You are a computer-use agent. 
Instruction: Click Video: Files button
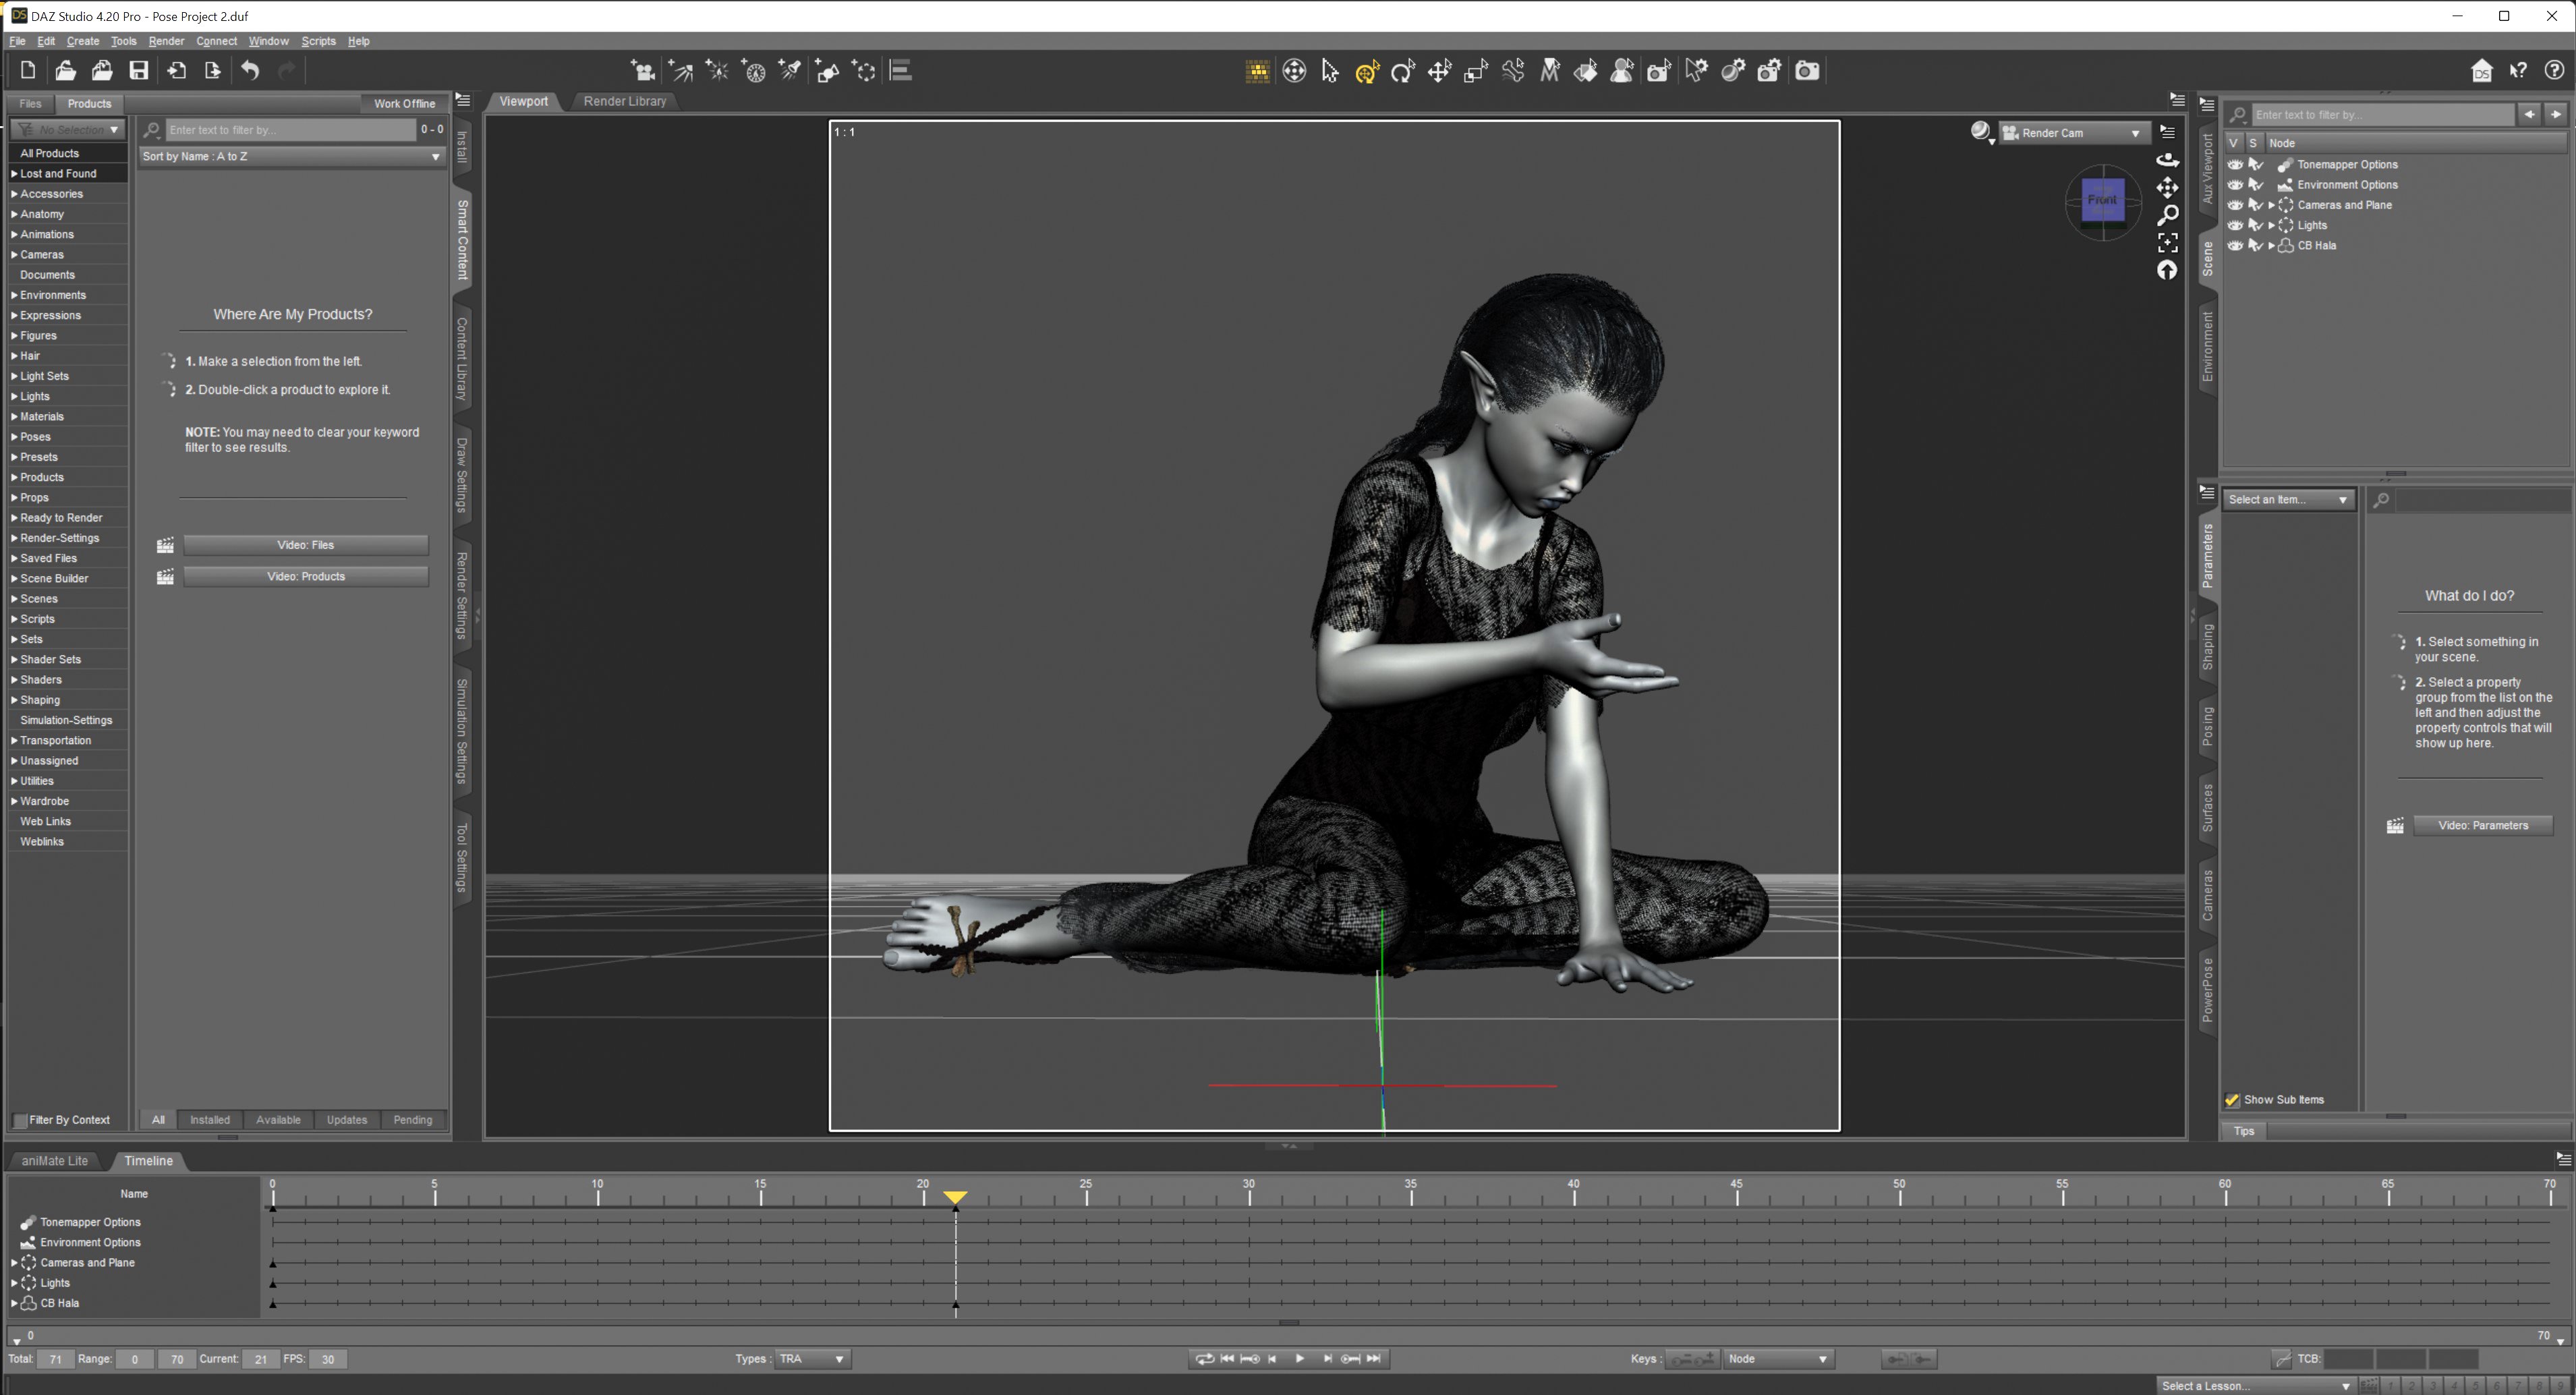pyautogui.click(x=306, y=543)
